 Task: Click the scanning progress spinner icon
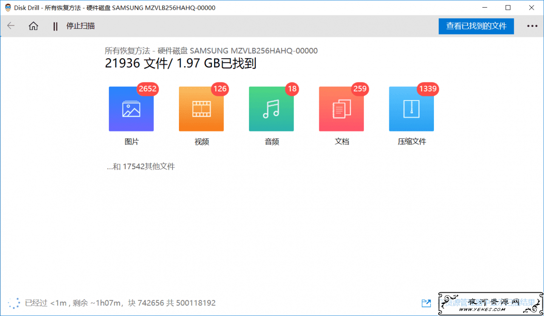14,303
